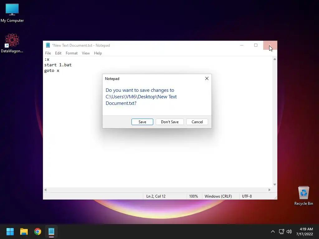Image resolution: width=319 pixels, height=239 pixels.
Task: Click the horizontal scrollbar left arrow
Action: (45, 190)
